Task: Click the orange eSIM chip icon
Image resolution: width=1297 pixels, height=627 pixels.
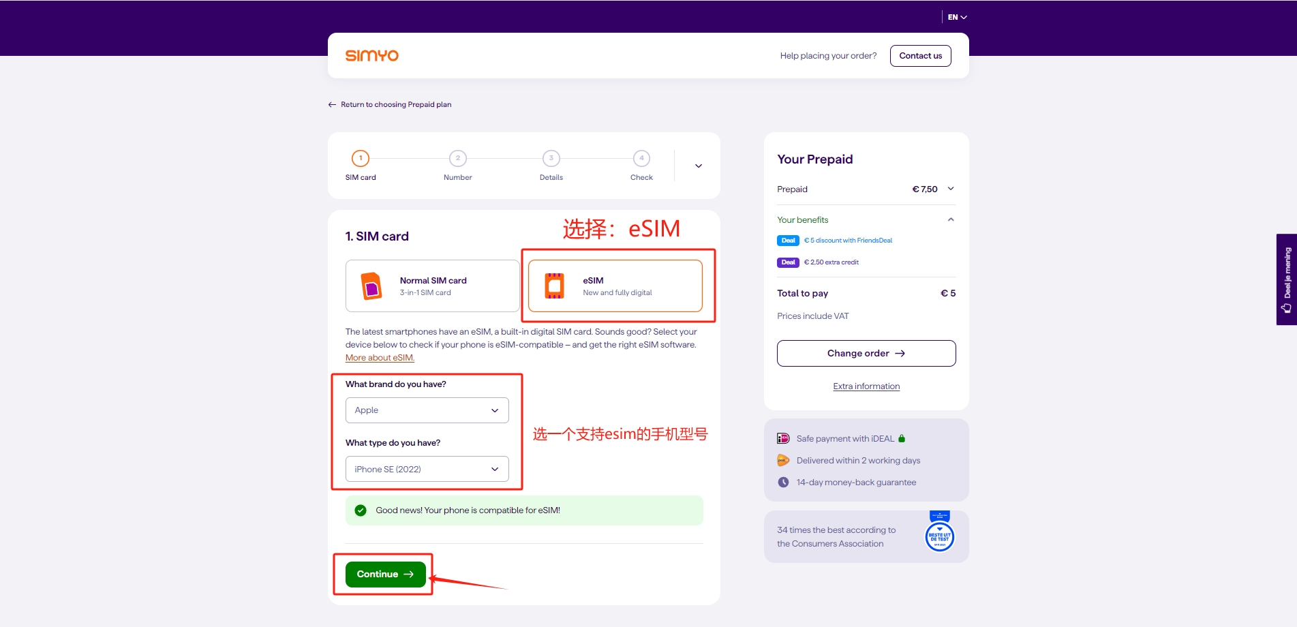Action: pyautogui.click(x=554, y=286)
